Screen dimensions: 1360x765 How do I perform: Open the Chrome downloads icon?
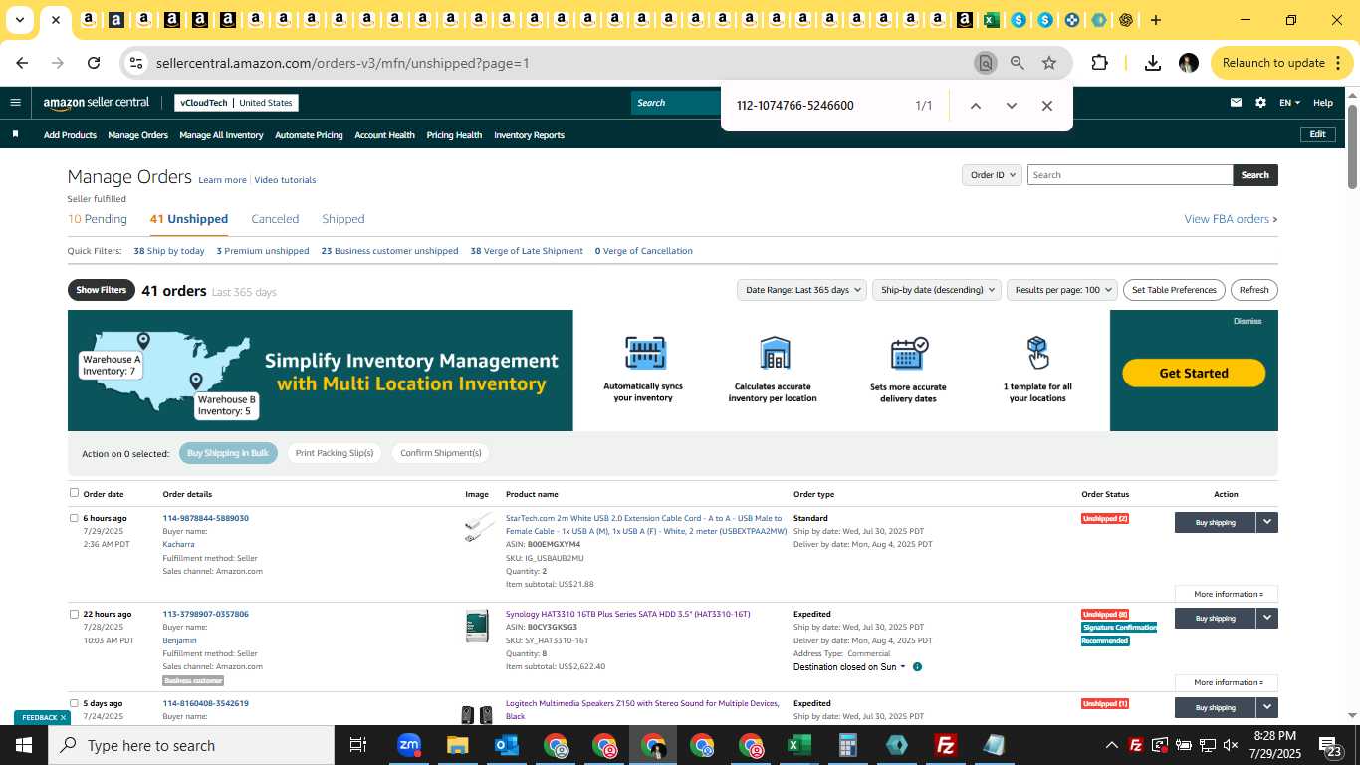pyautogui.click(x=1152, y=63)
